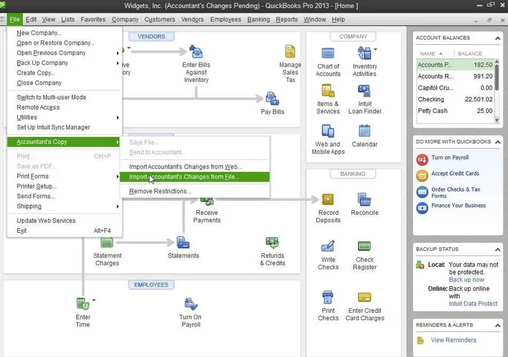Viewport: 508px width, 357px height.
Task: Open the Statement Charges icon
Action: [107, 242]
